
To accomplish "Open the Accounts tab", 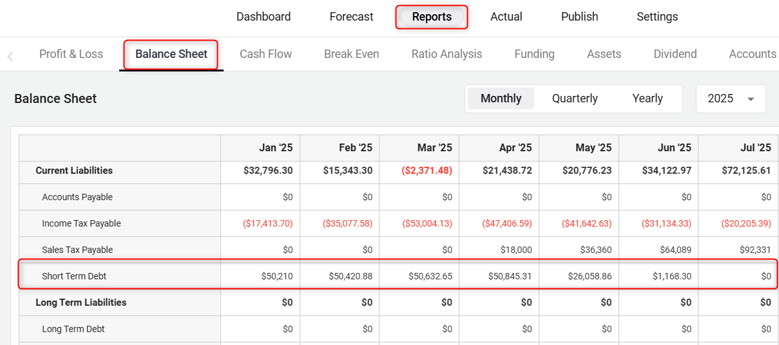I will [753, 54].
